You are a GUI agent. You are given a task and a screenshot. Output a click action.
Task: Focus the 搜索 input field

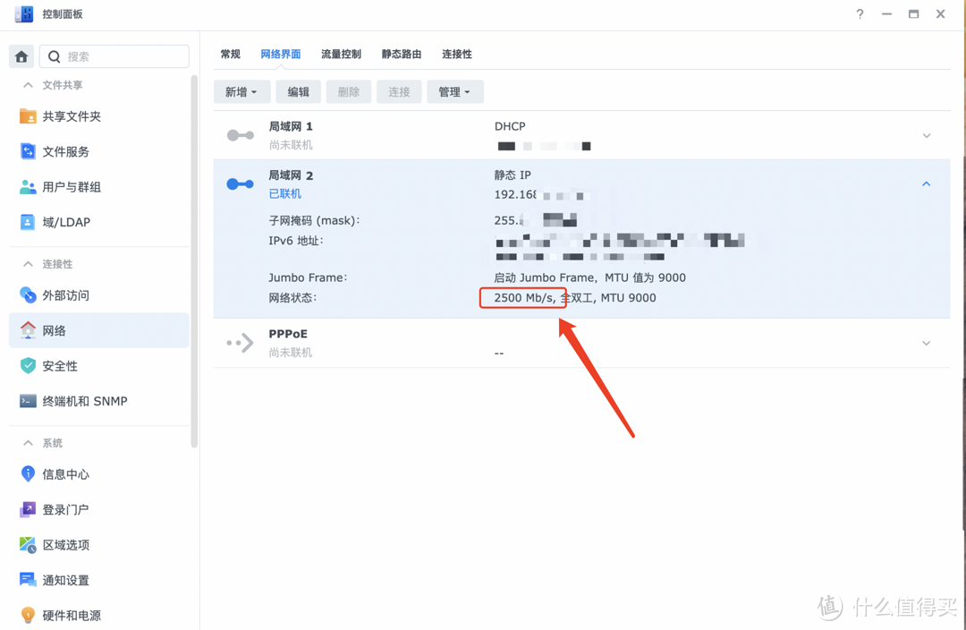pos(114,56)
